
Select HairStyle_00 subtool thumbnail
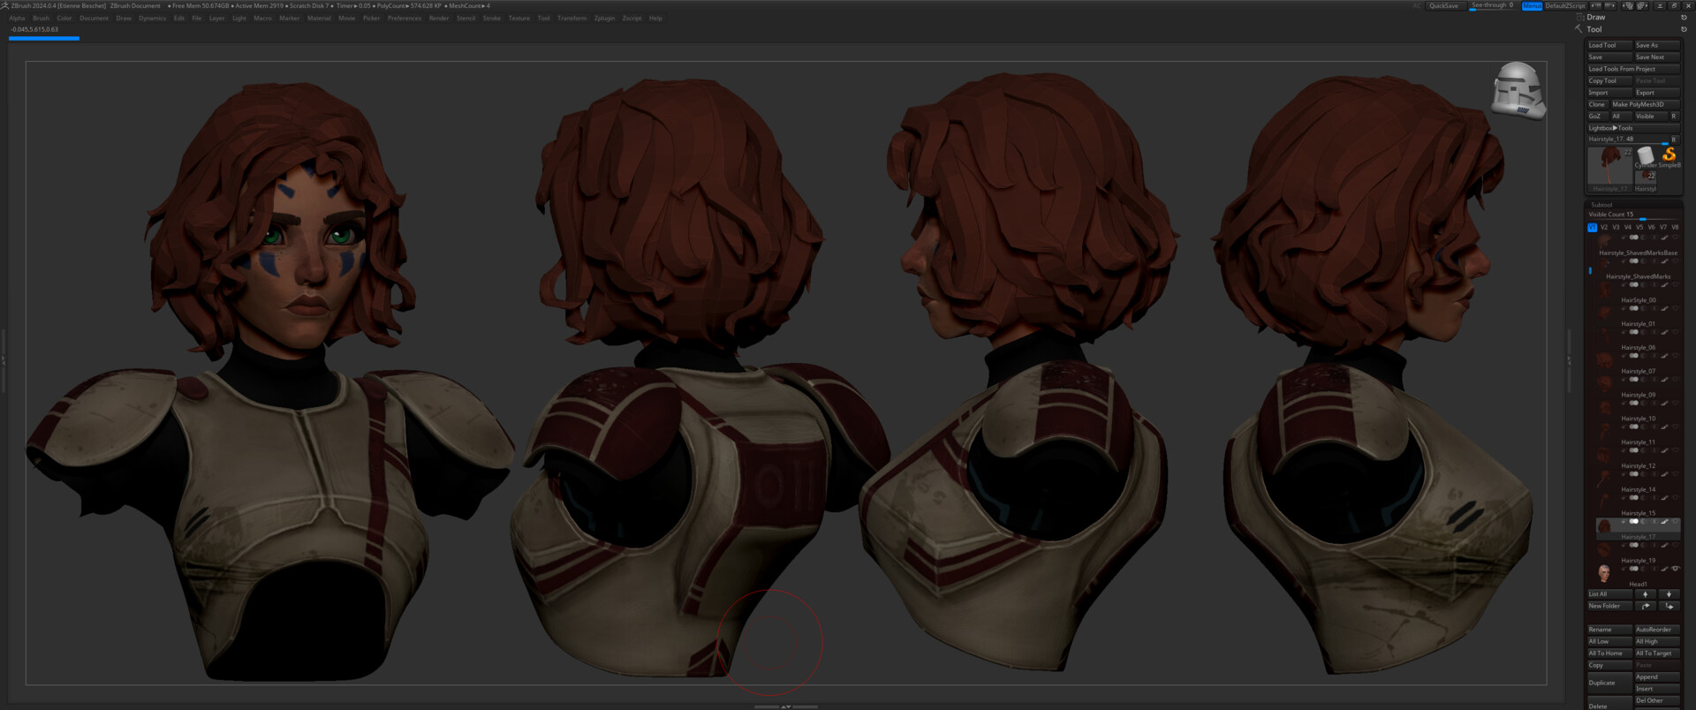(x=1604, y=289)
